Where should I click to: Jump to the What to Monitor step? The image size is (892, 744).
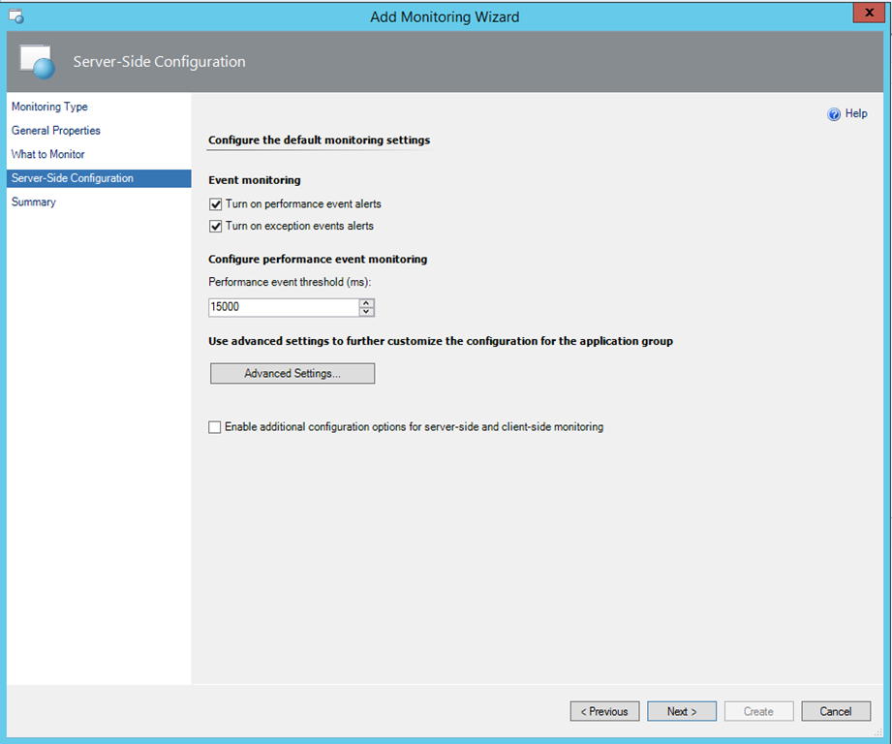point(48,155)
